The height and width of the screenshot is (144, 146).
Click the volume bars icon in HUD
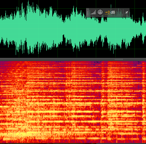point(93,12)
